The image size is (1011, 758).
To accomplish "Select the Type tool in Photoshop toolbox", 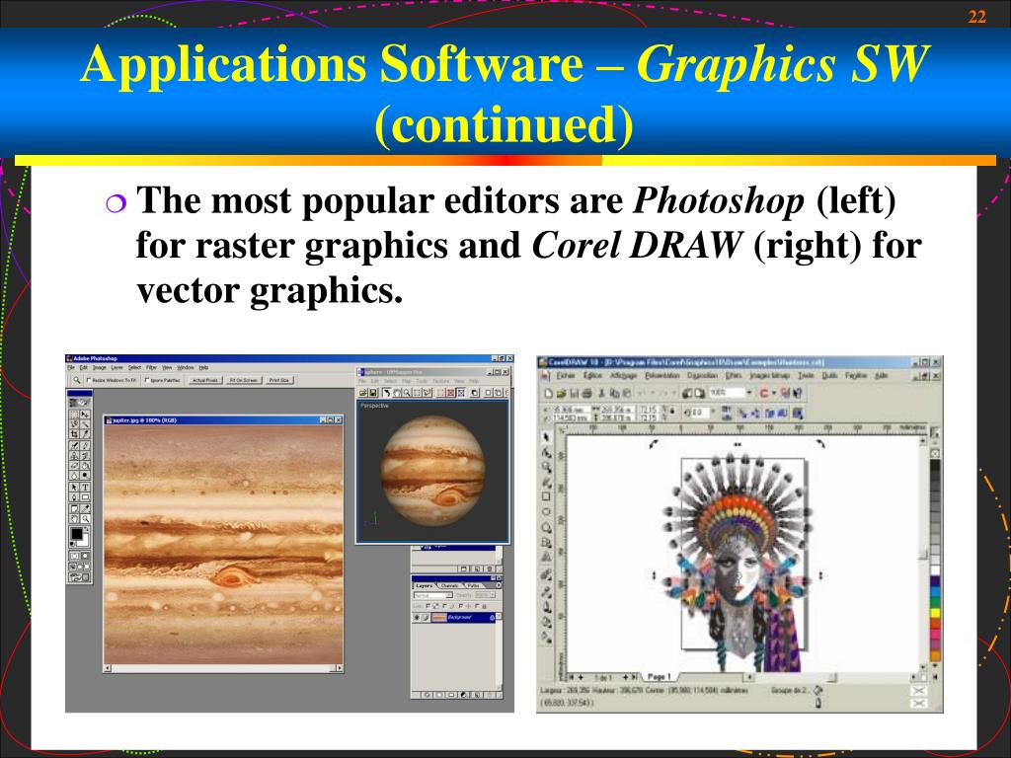I will (85, 488).
